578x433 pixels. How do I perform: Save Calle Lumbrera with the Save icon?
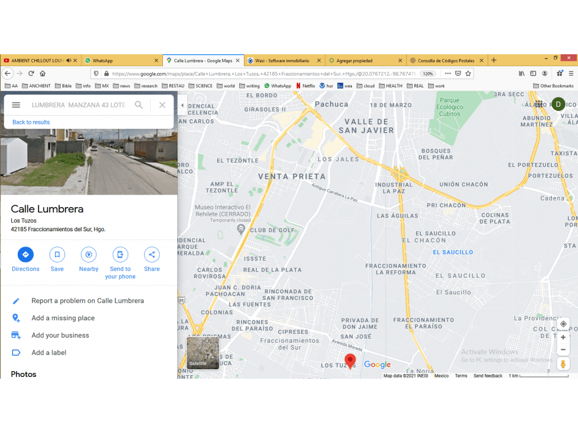click(57, 254)
